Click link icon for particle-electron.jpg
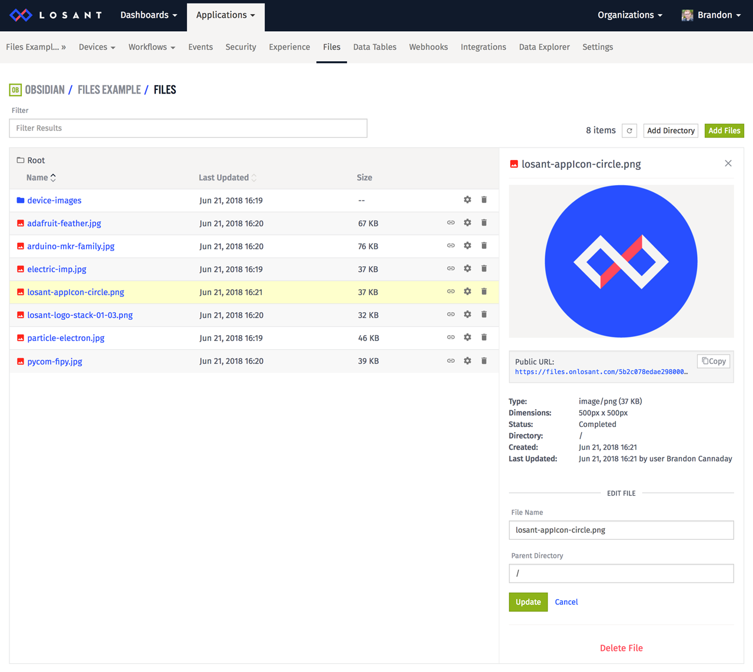 [451, 337]
